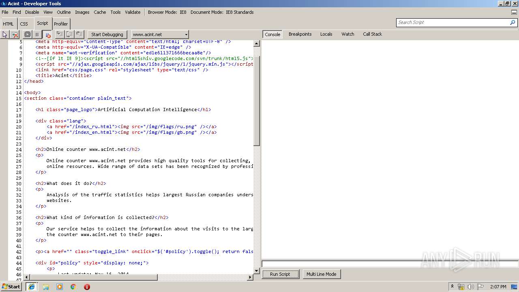Open the Cache menu
The image size is (519, 292).
pyautogui.click(x=100, y=12)
